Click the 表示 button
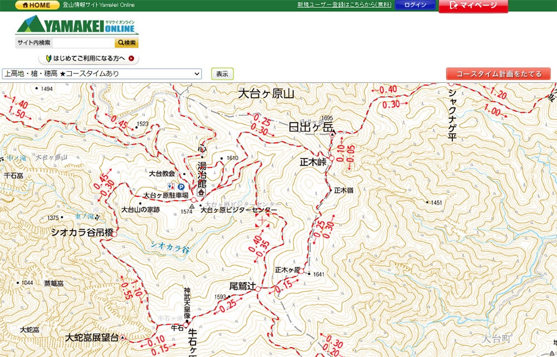557x357 pixels. (x=222, y=74)
